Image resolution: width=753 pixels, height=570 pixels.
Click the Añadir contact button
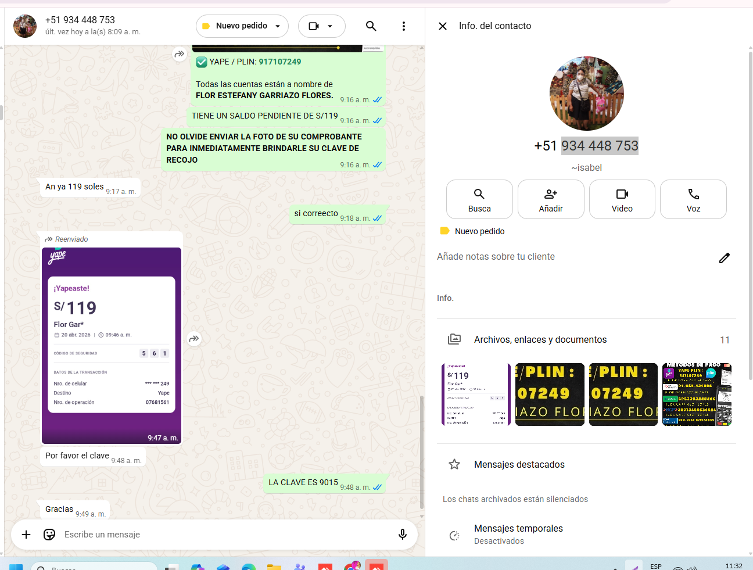pyautogui.click(x=551, y=199)
